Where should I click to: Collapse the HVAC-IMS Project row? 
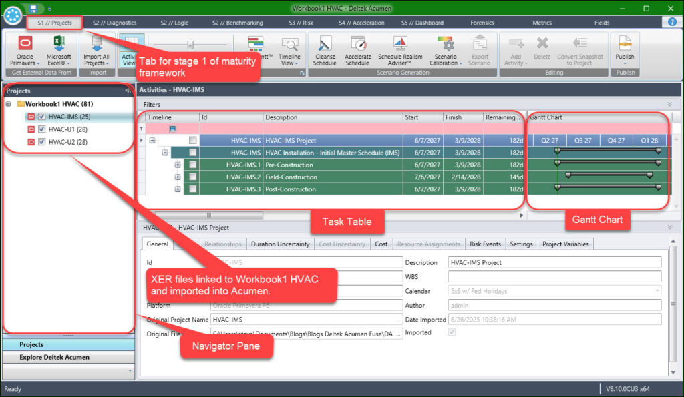(152, 141)
